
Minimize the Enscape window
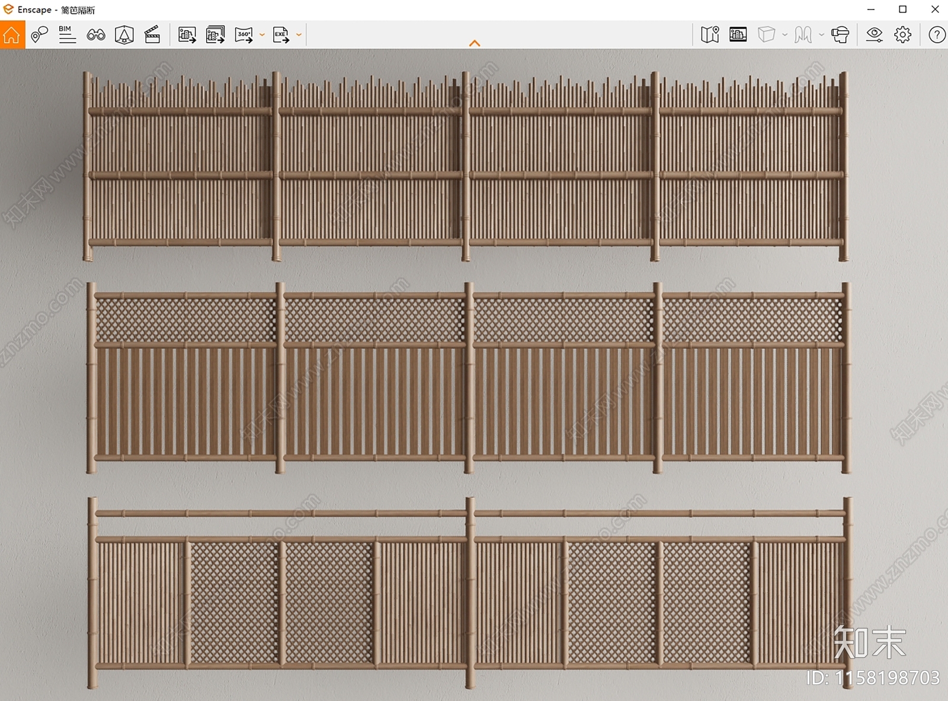871,9
